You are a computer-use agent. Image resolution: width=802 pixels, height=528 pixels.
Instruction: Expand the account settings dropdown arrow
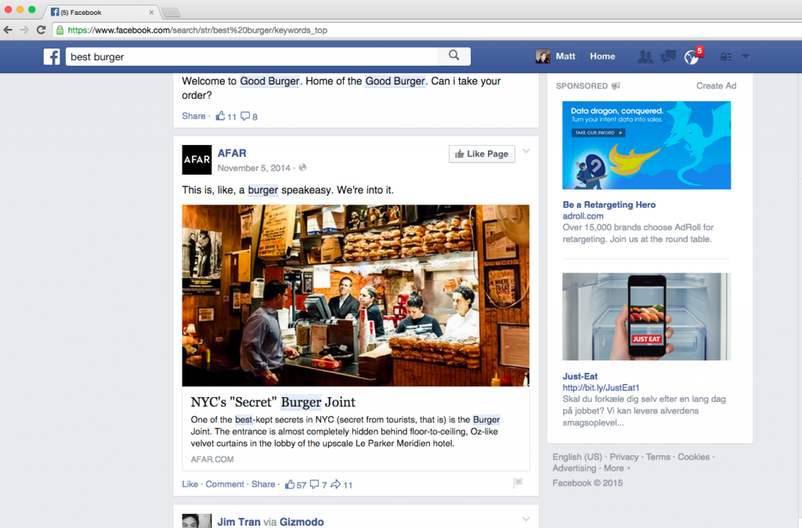pyautogui.click(x=746, y=56)
